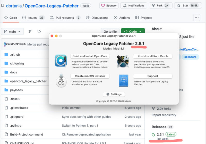Viewport: 206px width, 144px height.
Task: Open the Projects tab
Action: (144, 18)
